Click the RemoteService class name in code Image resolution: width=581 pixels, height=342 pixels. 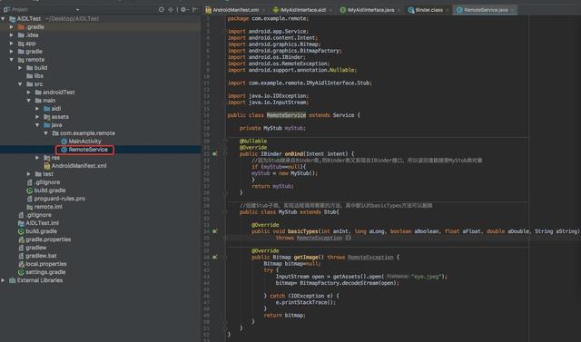click(287, 115)
